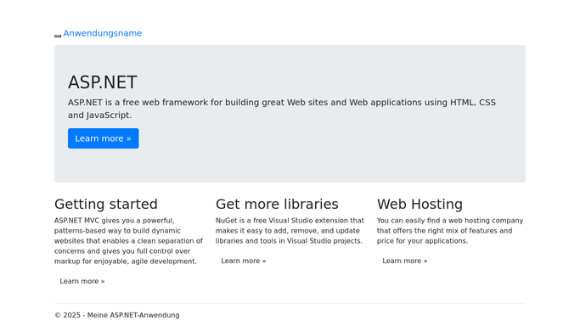Toggle the navbar menu icon beside Anwendungsname
The height and width of the screenshot is (326, 580).
(x=58, y=36)
